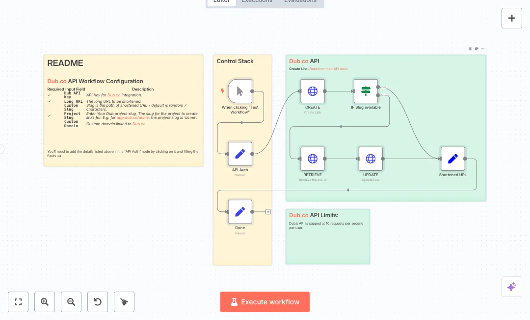Switch to the Evaluations tab
The image size is (530, 320).
point(300,1)
